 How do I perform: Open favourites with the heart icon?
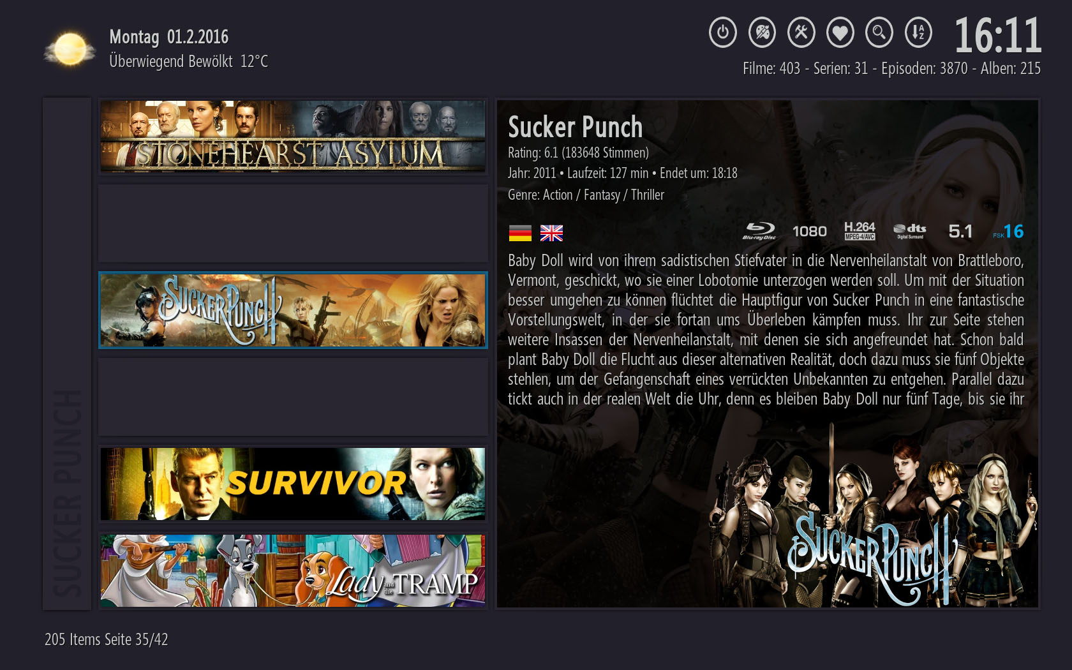840,33
